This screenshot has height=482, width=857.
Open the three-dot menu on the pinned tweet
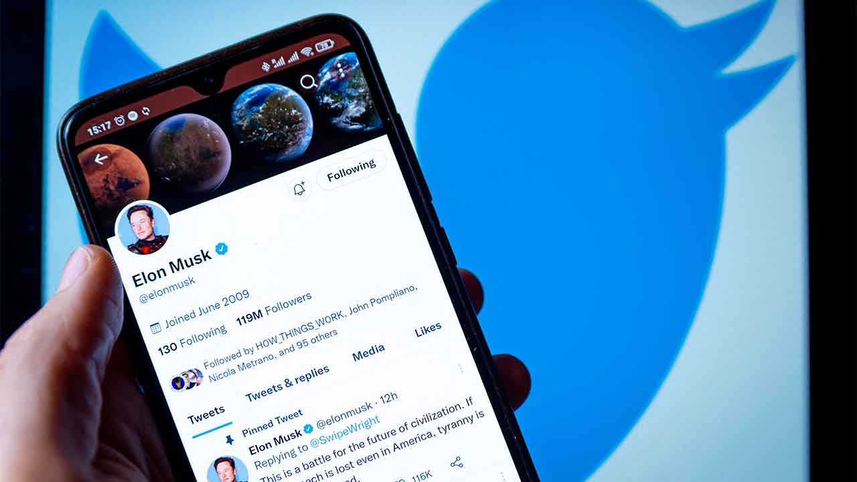[460, 368]
